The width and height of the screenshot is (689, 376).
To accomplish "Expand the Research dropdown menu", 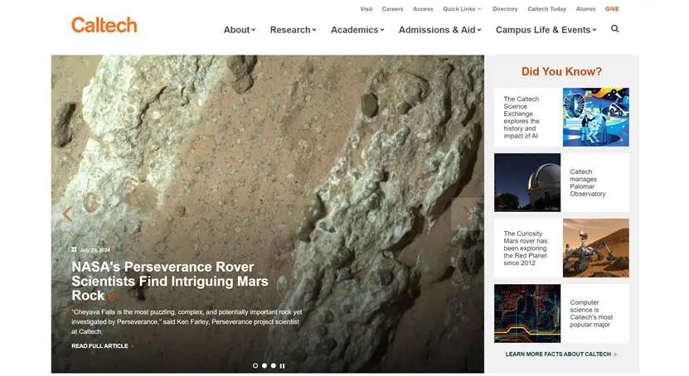I will coord(293,30).
